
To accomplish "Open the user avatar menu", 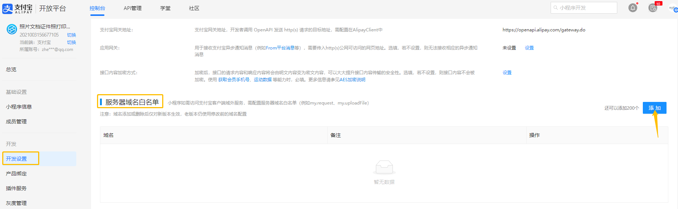I will click(x=673, y=8).
